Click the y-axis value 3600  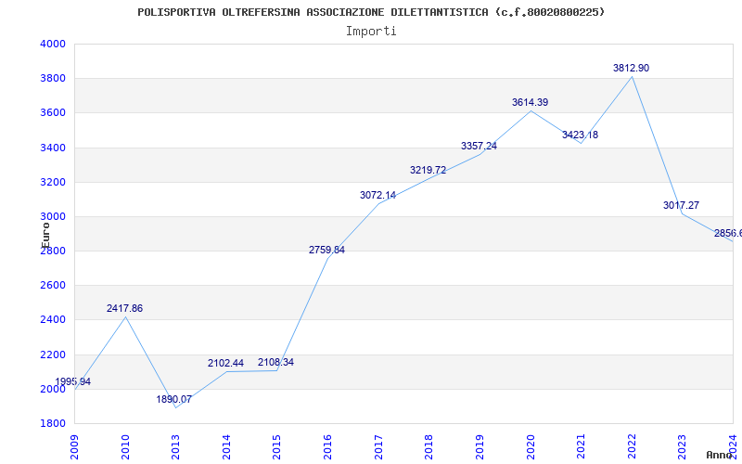[x=53, y=113]
